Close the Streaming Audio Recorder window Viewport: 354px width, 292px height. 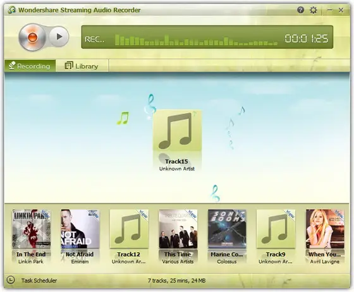coord(341,10)
